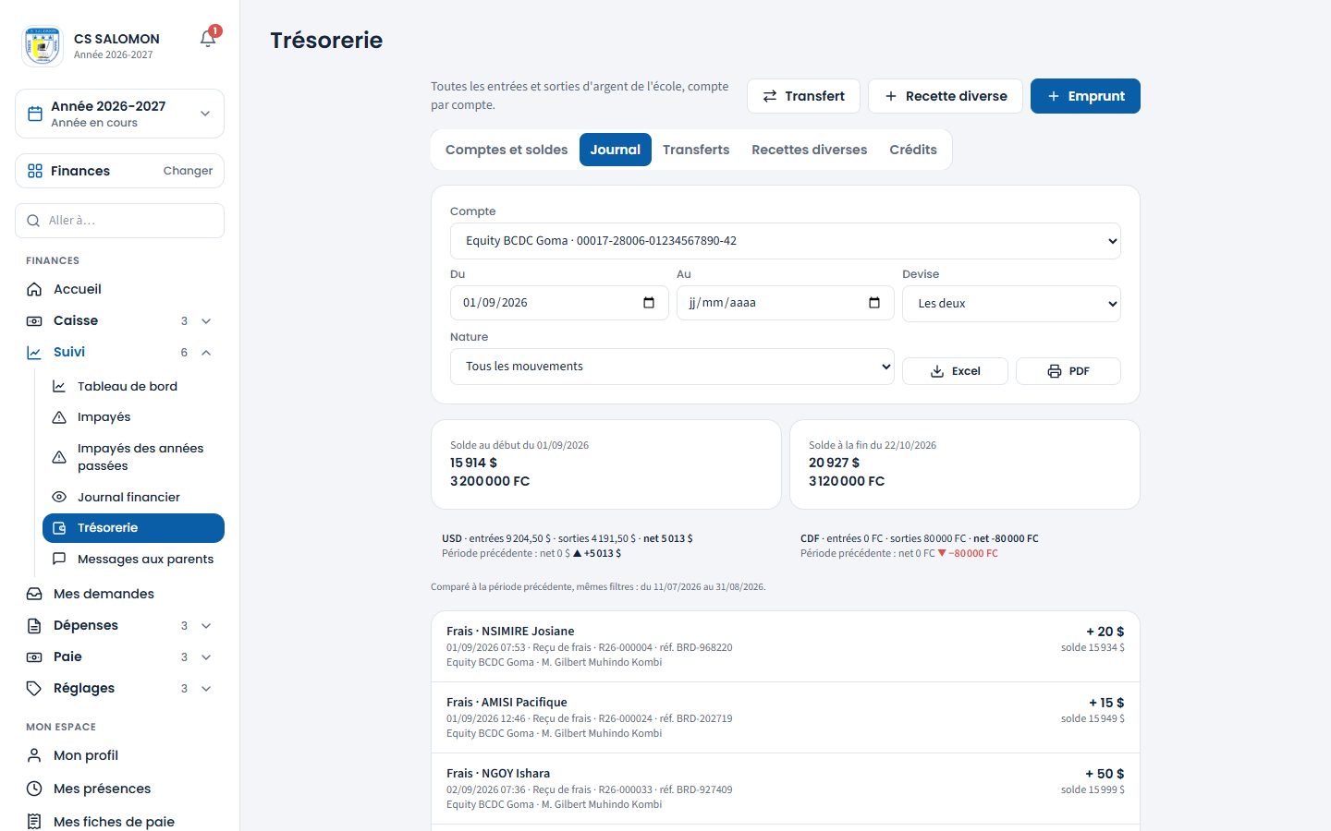Click the Aller à search field
This screenshot has width=1331, height=831.
(x=119, y=221)
